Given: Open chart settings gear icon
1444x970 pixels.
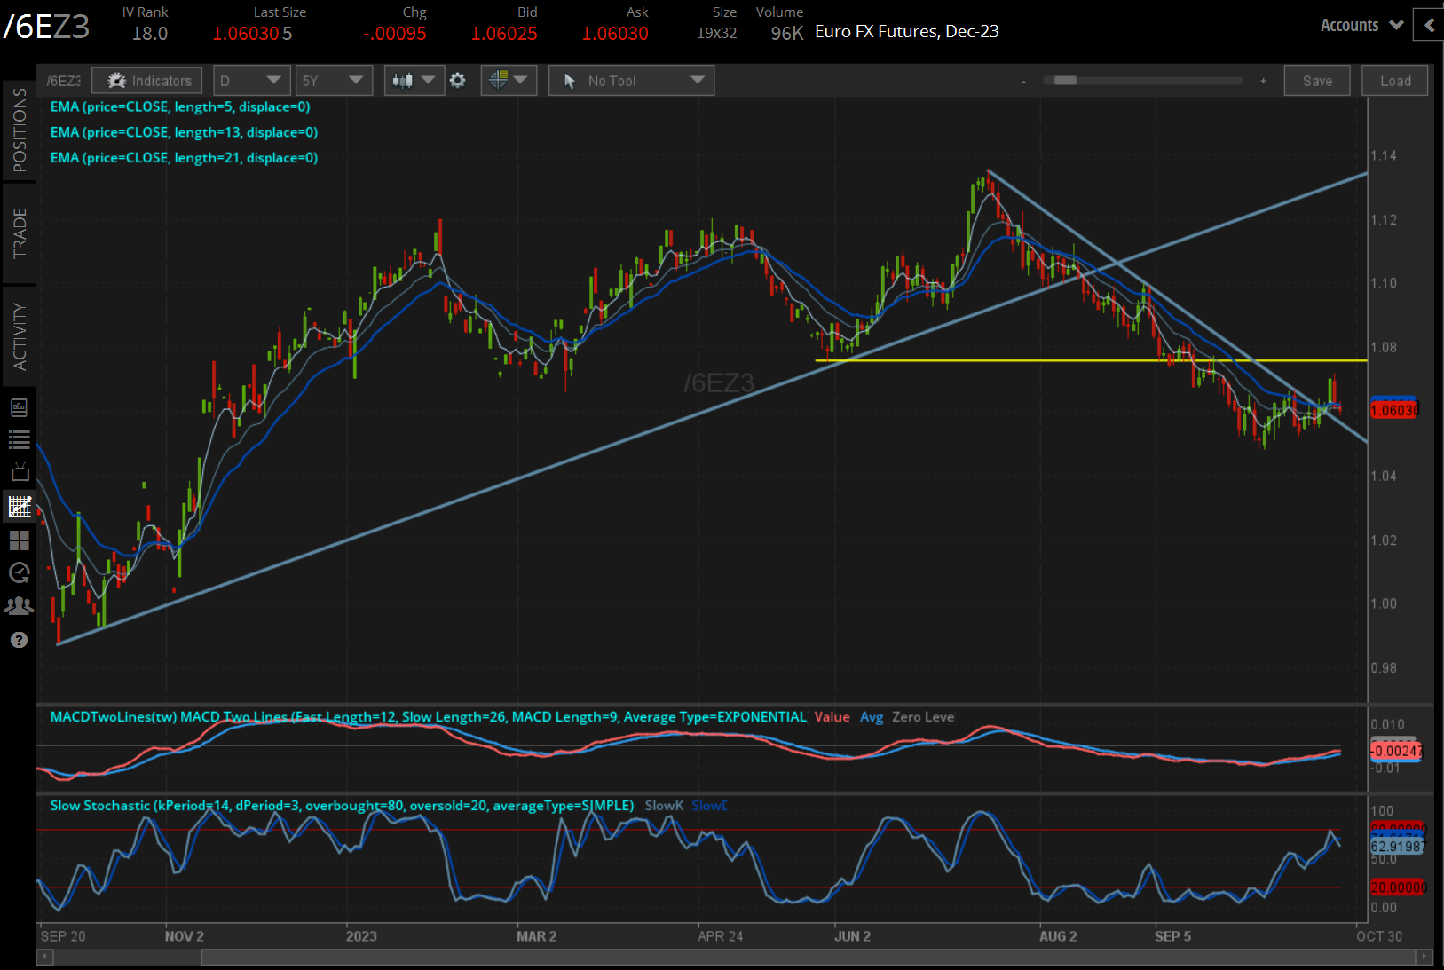Looking at the screenshot, I should pos(457,81).
